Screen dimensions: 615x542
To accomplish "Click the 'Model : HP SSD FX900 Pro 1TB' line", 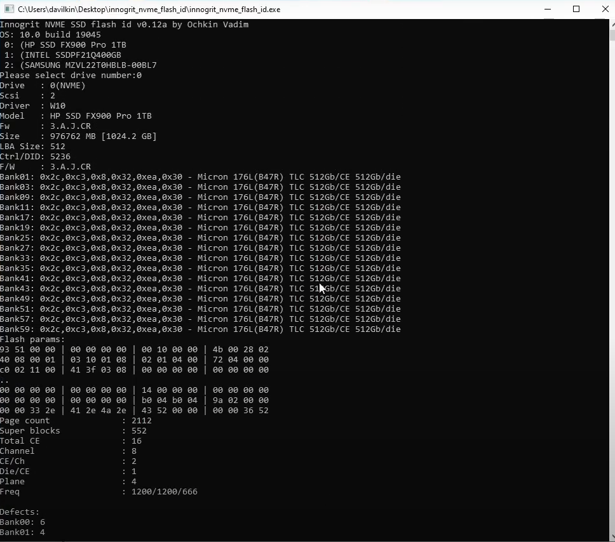I will click(76, 116).
